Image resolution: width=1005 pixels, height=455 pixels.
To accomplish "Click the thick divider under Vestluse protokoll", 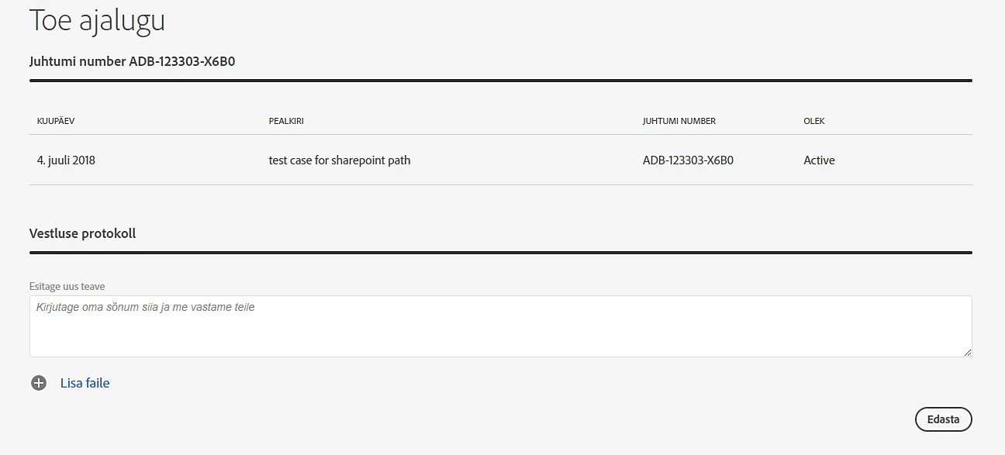I will coord(500,253).
